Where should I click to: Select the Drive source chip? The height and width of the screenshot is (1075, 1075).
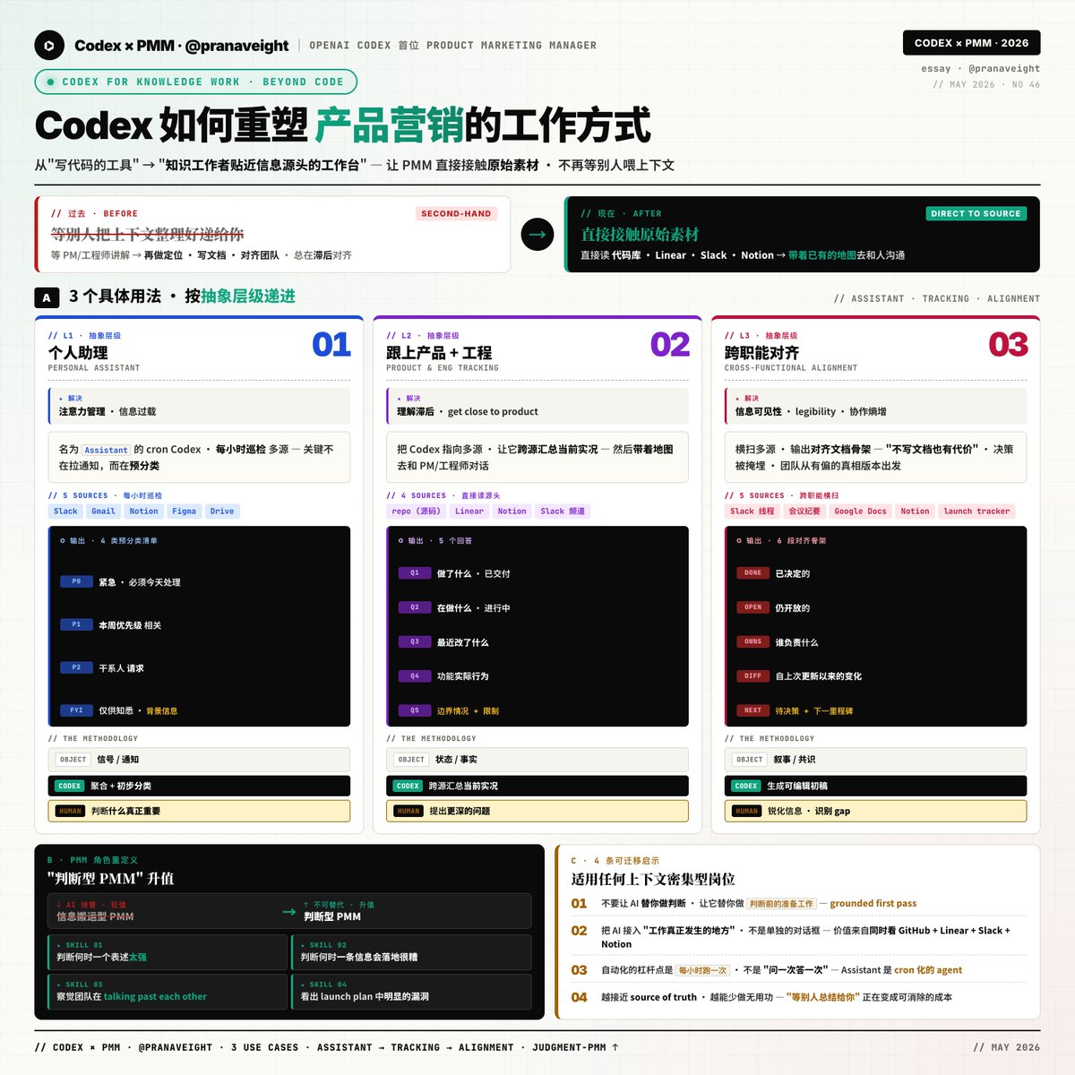(221, 512)
